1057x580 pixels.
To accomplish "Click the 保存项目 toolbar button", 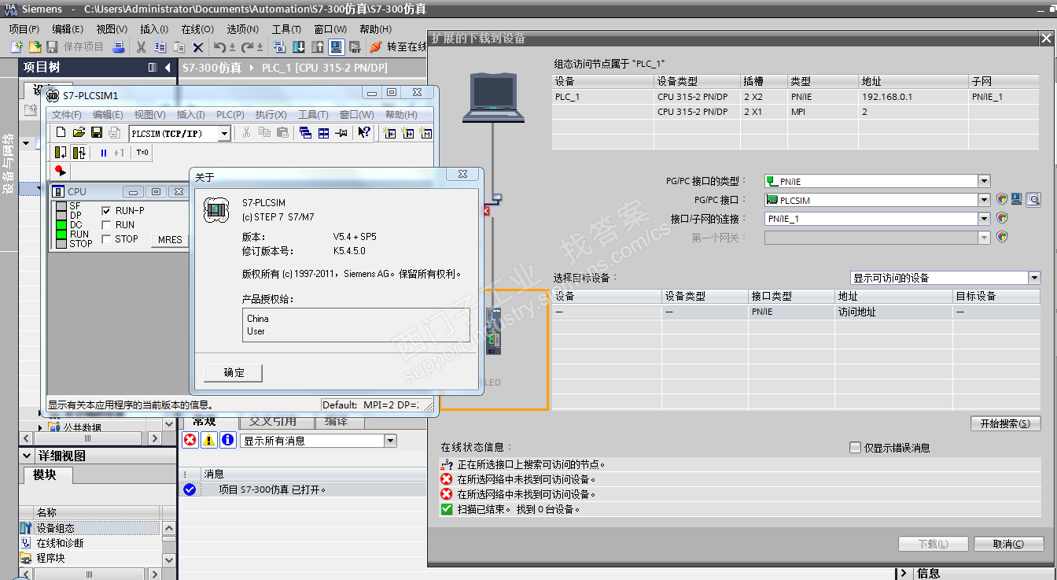I will 75,47.
